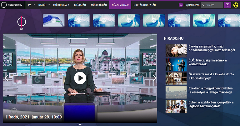240x126 pixels.
Task: Open the Summa show thumbnail
Action: (79, 20)
